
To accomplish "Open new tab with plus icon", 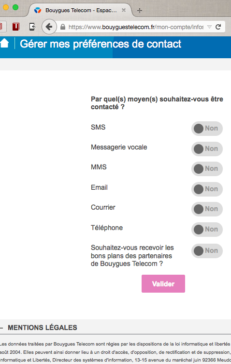I will [x=140, y=11].
